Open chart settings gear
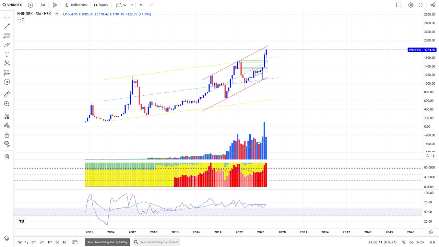This screenshot has height=247, width=439. (x=411, y=5)
